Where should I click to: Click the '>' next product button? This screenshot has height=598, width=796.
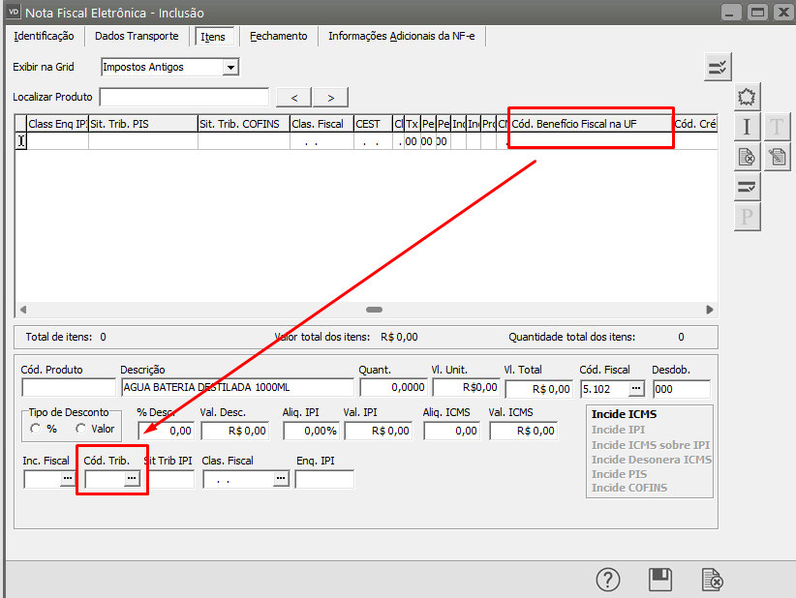tap(330, 97)
